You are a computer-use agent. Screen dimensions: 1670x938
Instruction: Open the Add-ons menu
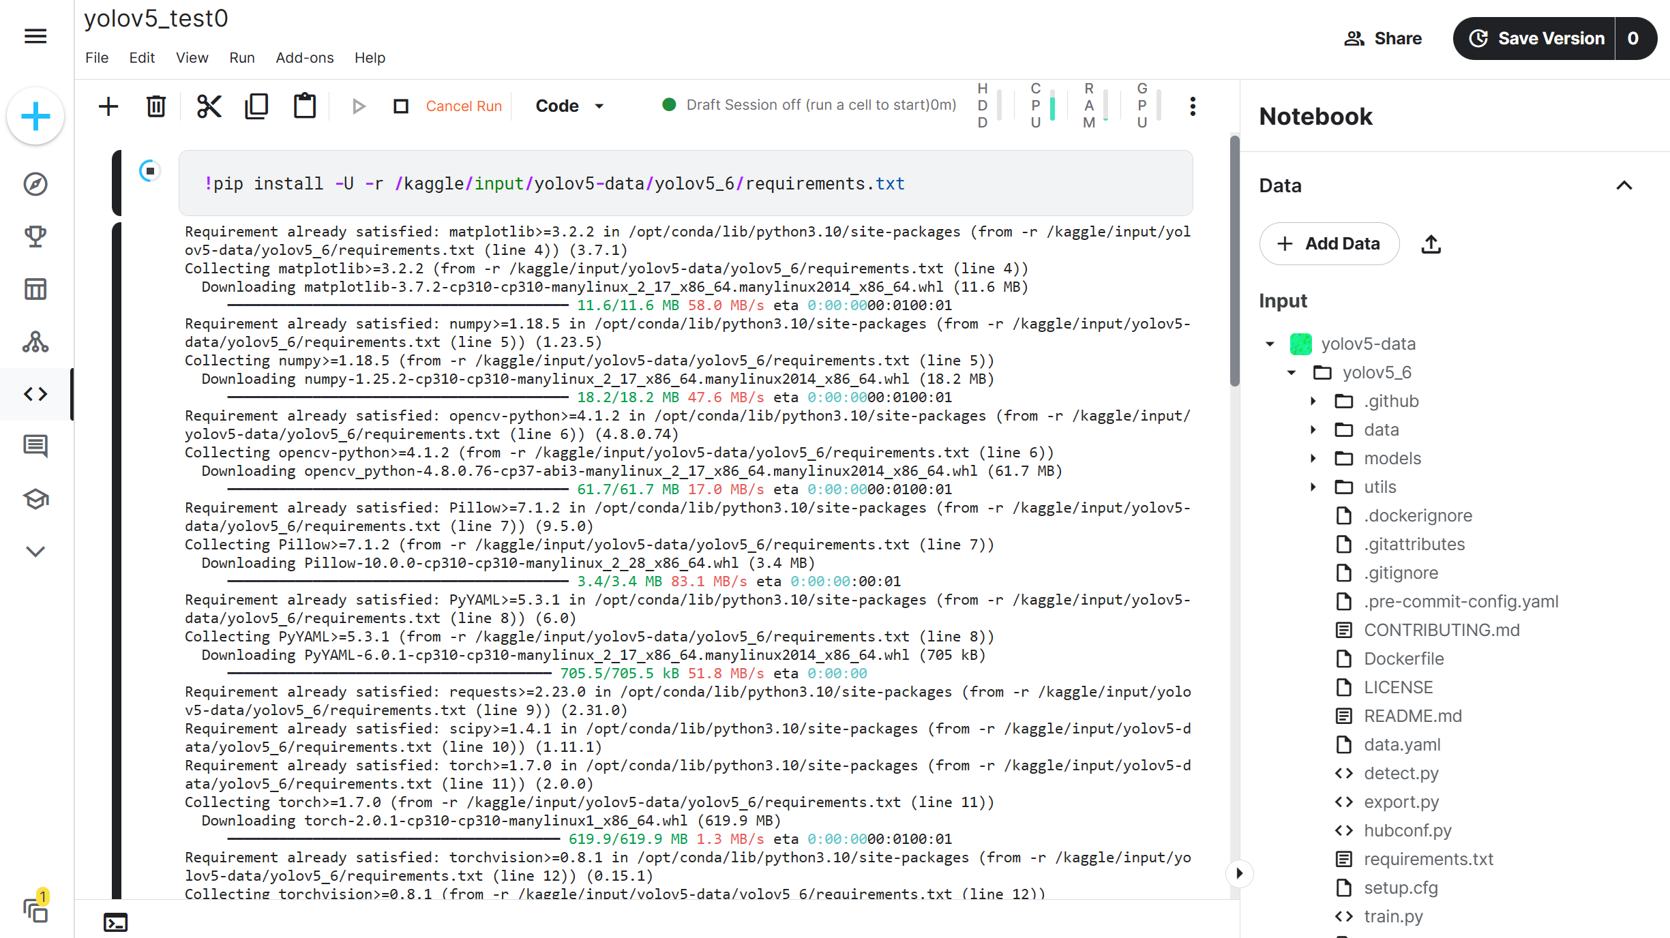pos(304,58)
